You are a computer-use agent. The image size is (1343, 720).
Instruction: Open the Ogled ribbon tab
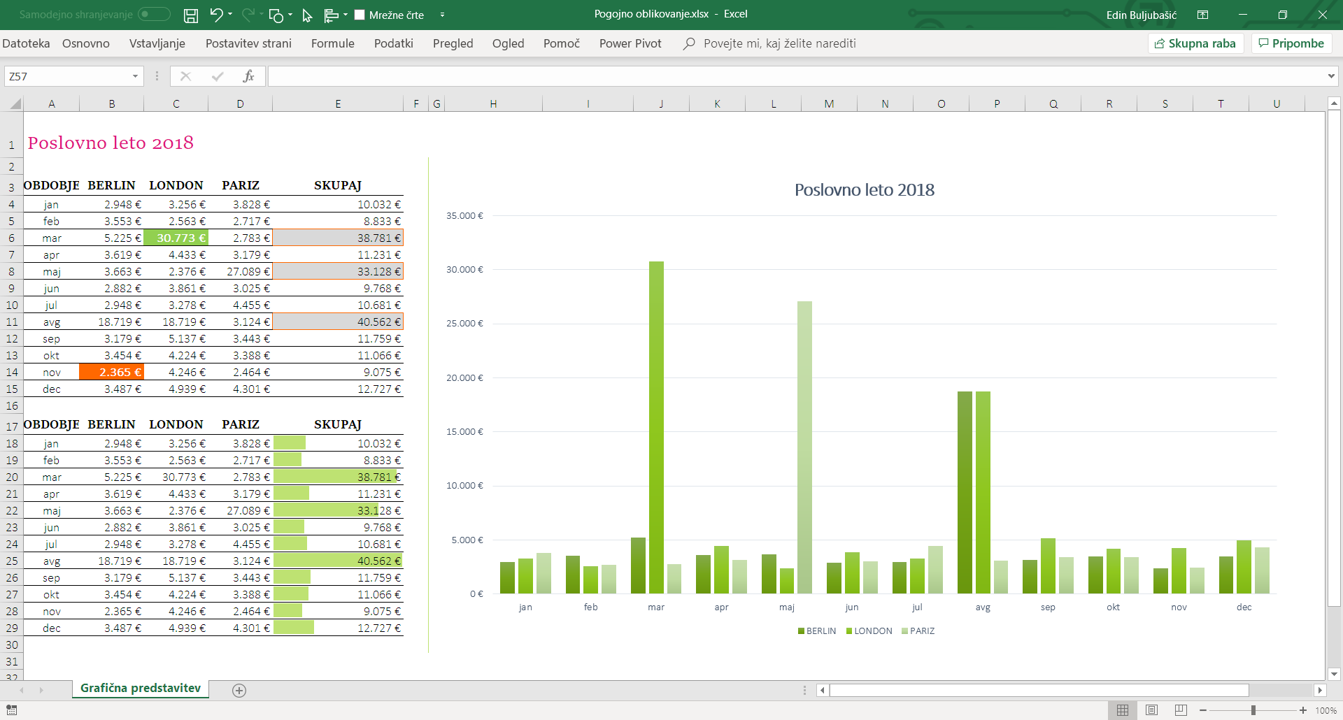click(509, 43)
